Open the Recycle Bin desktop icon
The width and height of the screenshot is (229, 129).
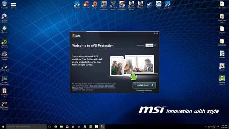pyautogui.click(x=5, y=5)
